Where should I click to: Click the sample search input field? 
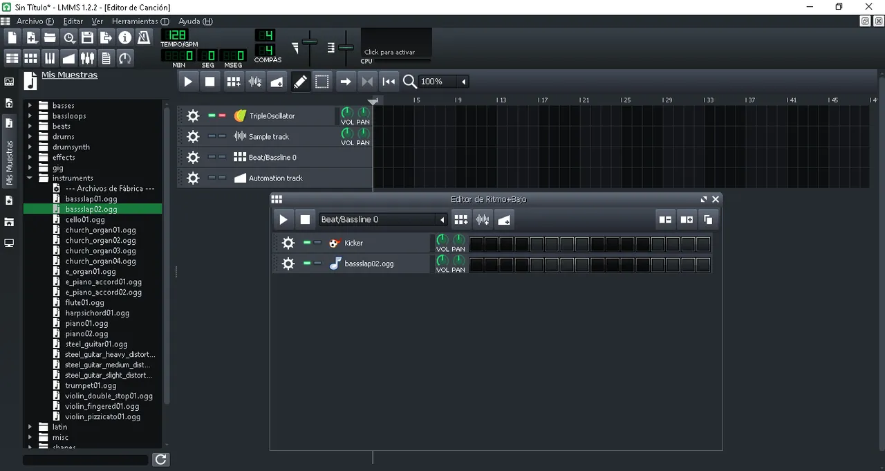pyautogui.click(x=86, y=459)
